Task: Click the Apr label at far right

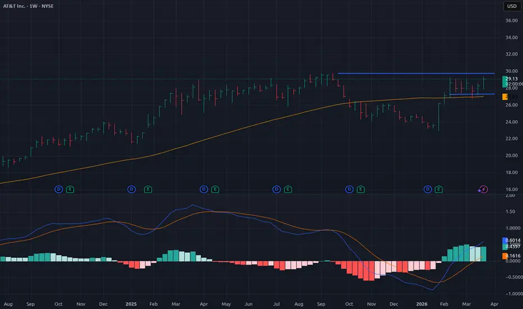Action: pyautogui.click(x=494, y=304)
